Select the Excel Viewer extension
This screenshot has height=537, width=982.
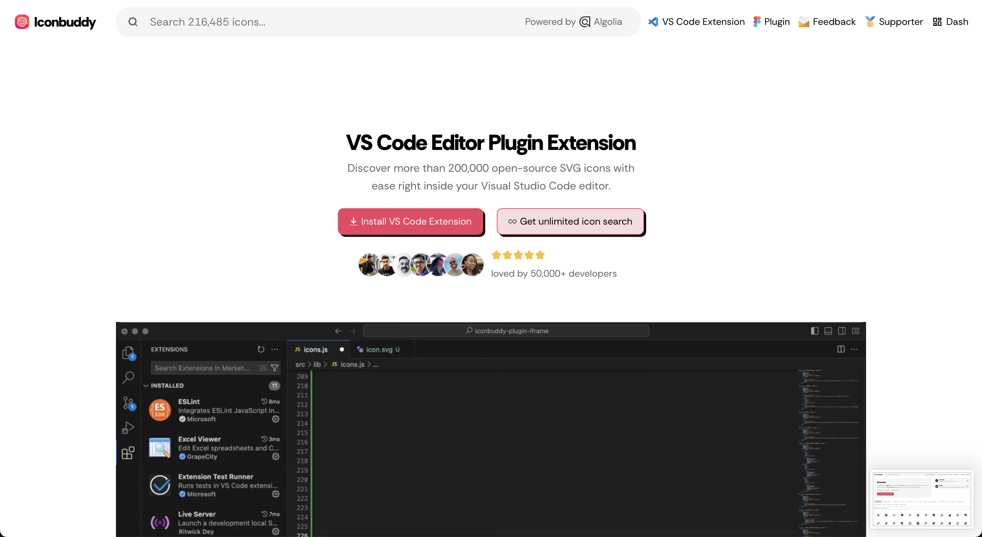pos(214,447)
